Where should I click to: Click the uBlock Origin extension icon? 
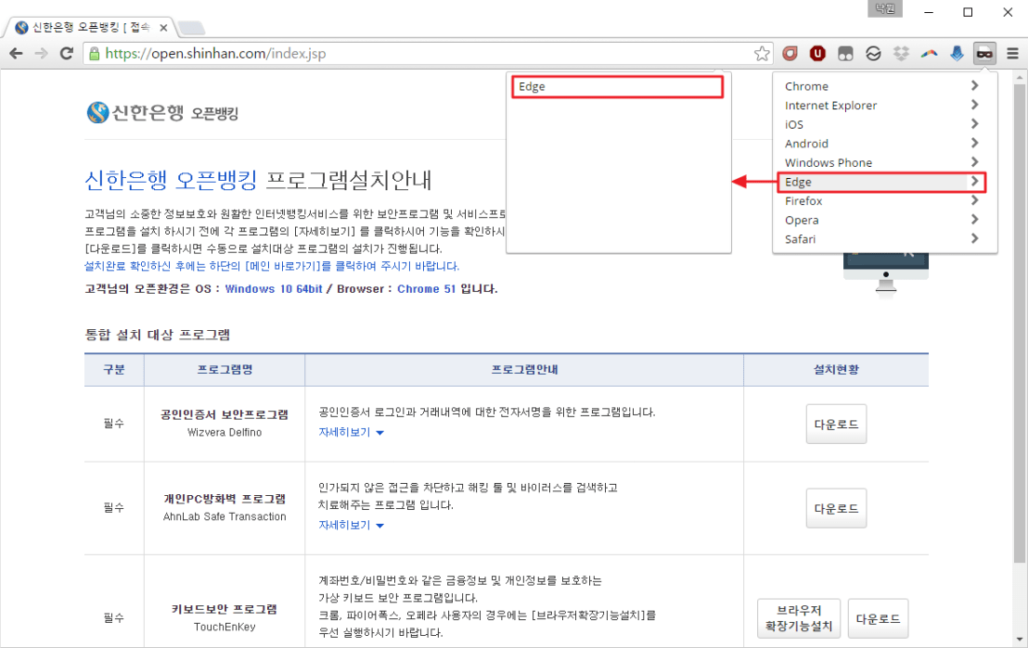pos(817,53)
